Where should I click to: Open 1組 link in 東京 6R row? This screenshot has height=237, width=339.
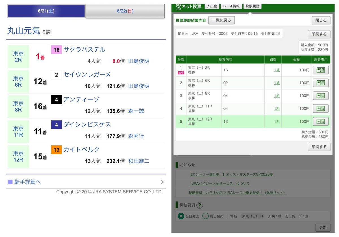click(x=277, y=83)
